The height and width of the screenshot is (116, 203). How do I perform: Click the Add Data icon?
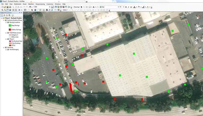[x=30, y=7]
